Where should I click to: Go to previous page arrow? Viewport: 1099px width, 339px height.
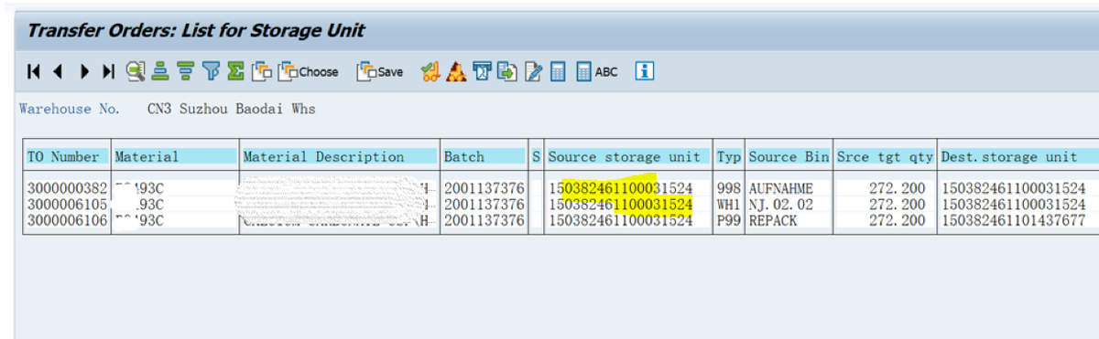[x=58, y=71]
